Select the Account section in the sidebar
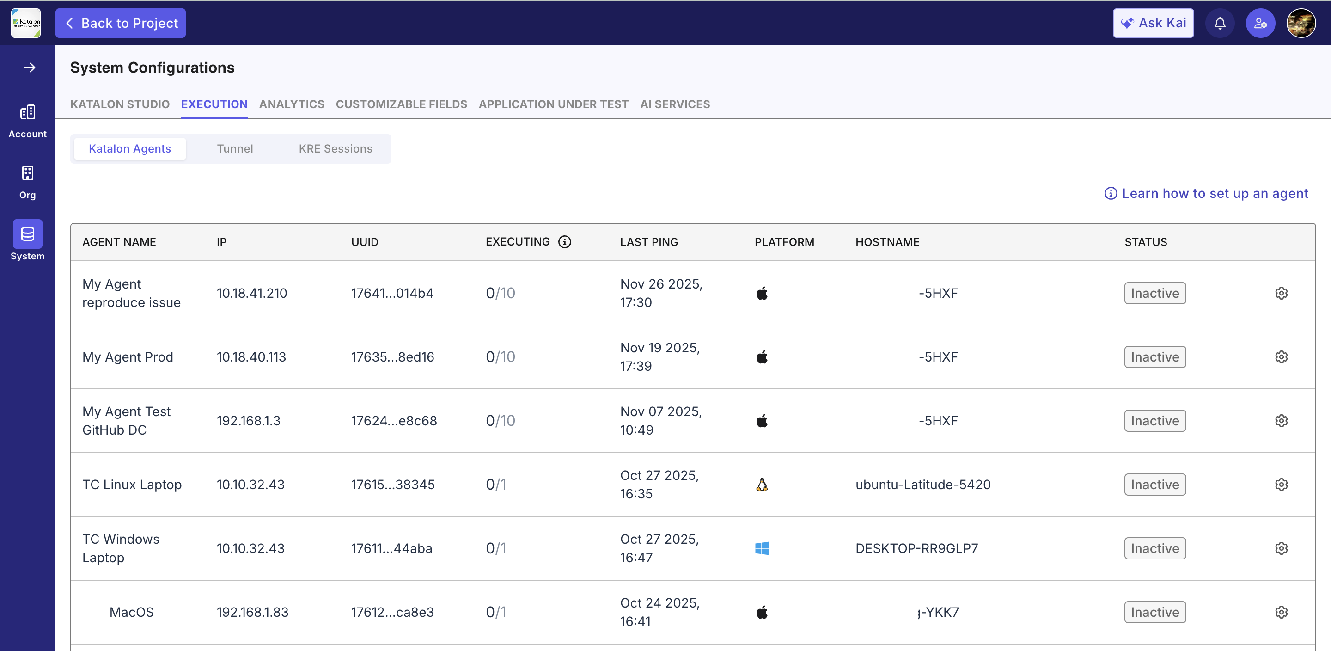Viewport: 1331px width, 651px height. [27, 120]
